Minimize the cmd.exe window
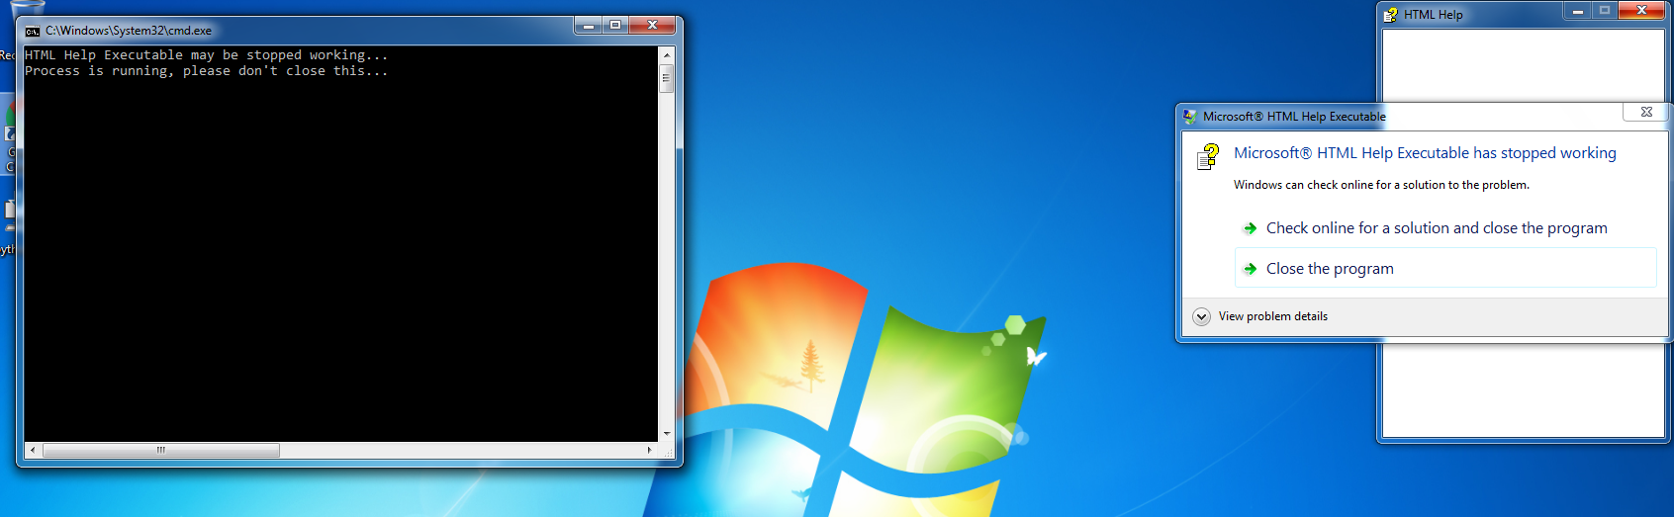 click(589, 26)
